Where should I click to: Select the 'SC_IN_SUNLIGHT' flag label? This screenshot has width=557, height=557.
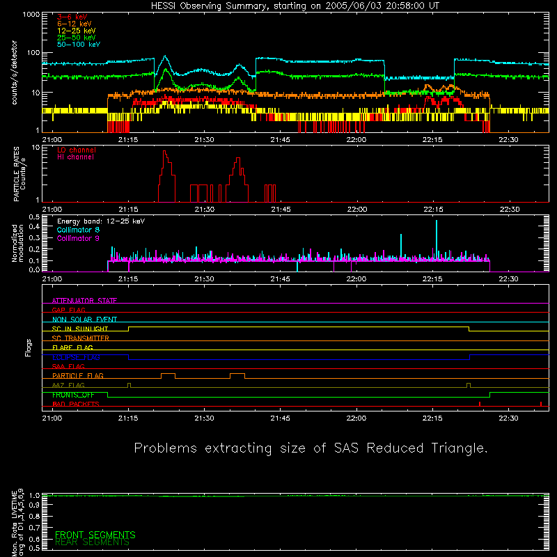(80, 329)
